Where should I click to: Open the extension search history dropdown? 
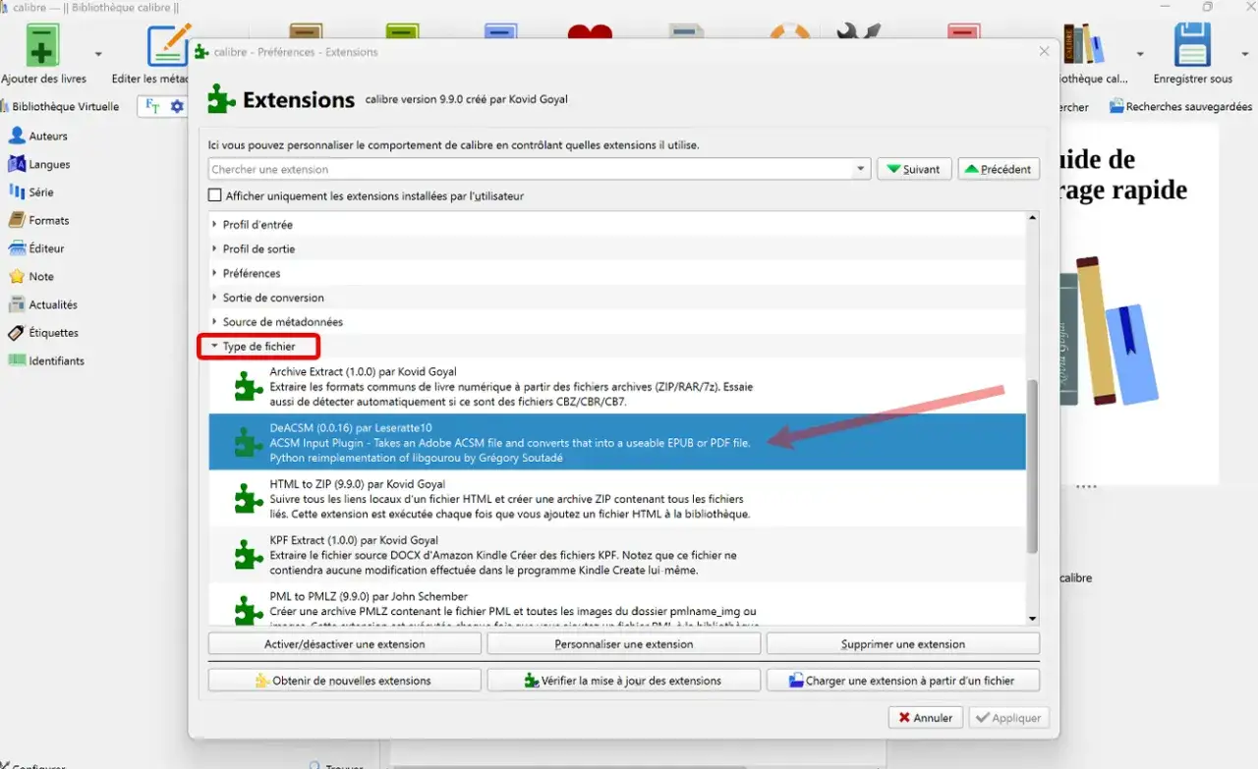pyautogui.click(x=861, y=169)
